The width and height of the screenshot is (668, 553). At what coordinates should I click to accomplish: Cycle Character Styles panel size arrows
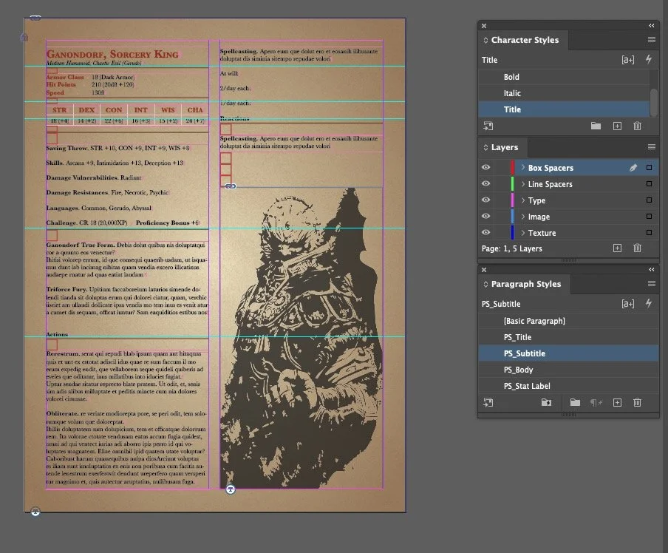pyautogui.click(x=485, y=40)
